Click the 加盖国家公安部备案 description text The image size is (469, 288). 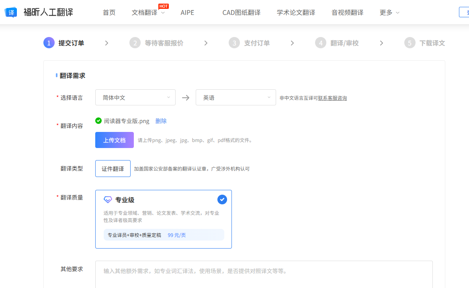[x=192, y=169]
